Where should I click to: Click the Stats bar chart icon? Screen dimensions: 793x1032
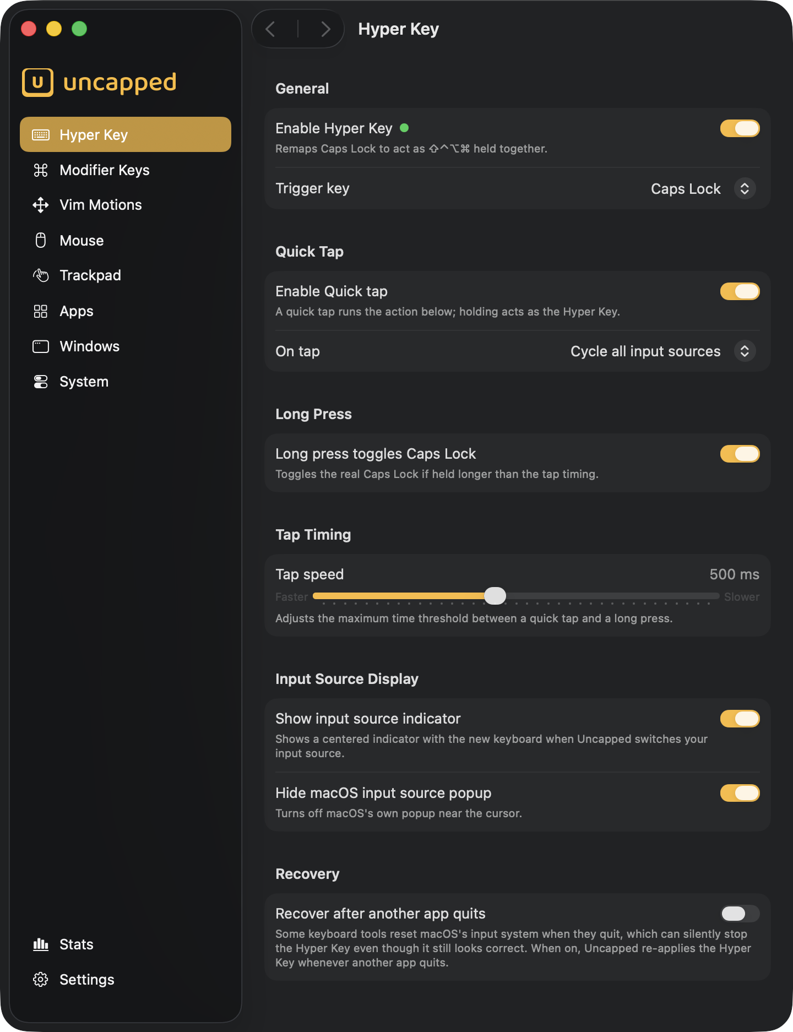pos(41,944)
